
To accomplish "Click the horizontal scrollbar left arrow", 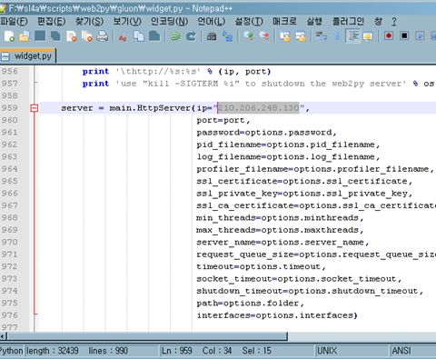I will coord(3,336).
